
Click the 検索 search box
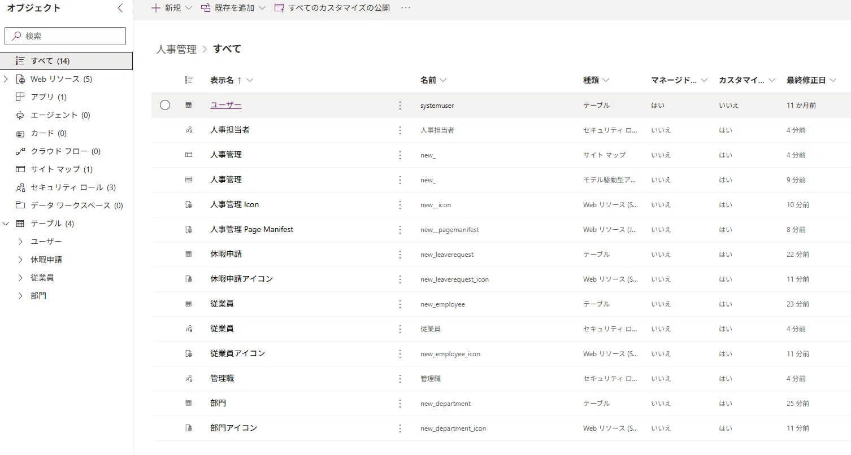(65, 36)
